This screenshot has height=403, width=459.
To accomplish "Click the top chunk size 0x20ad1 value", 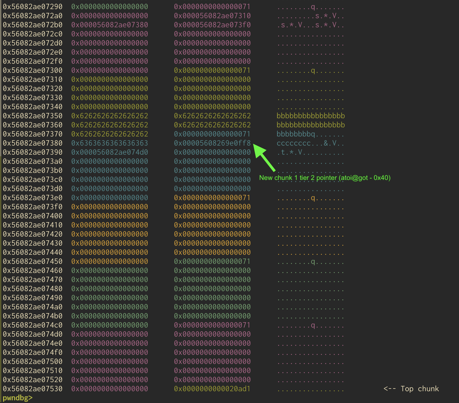I will (x=212, y=389).
